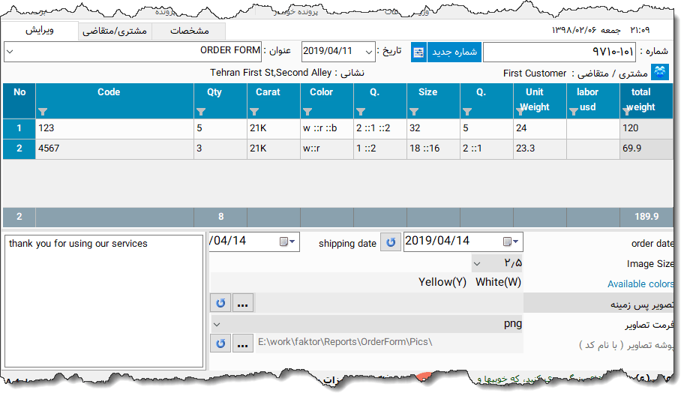Expand the Image Size dropdown
681x393 pixels.
pos(477,263)
